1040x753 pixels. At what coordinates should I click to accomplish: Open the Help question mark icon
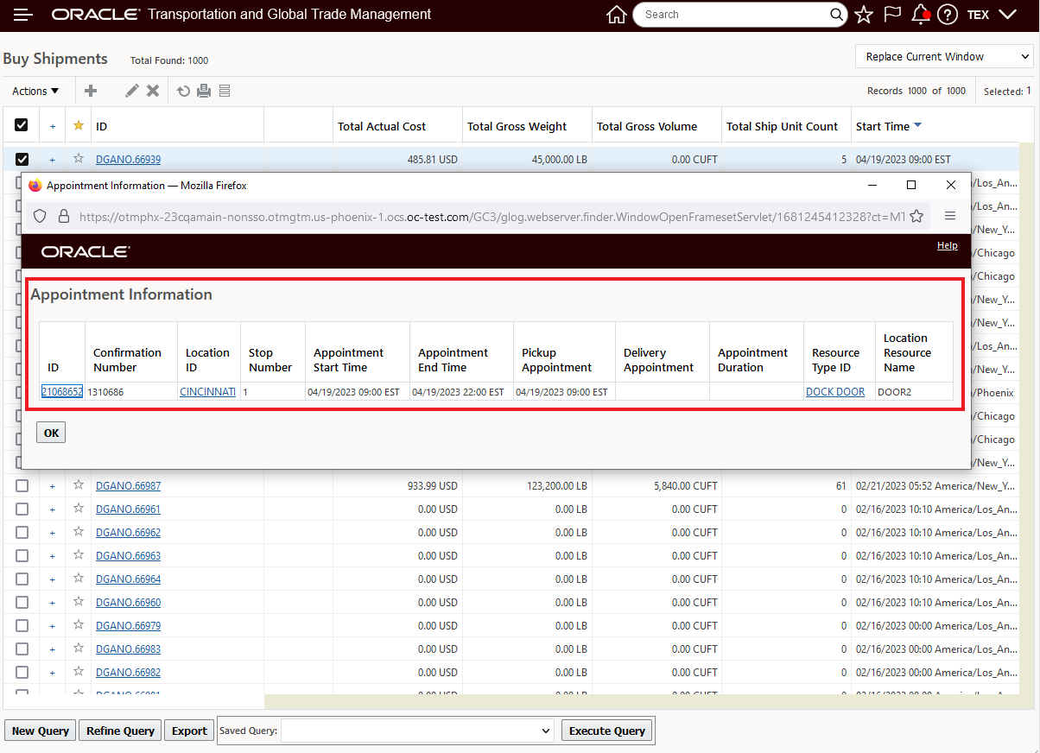tap(948, 15)
